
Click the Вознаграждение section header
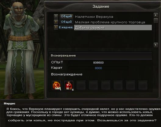coord(100,56)
